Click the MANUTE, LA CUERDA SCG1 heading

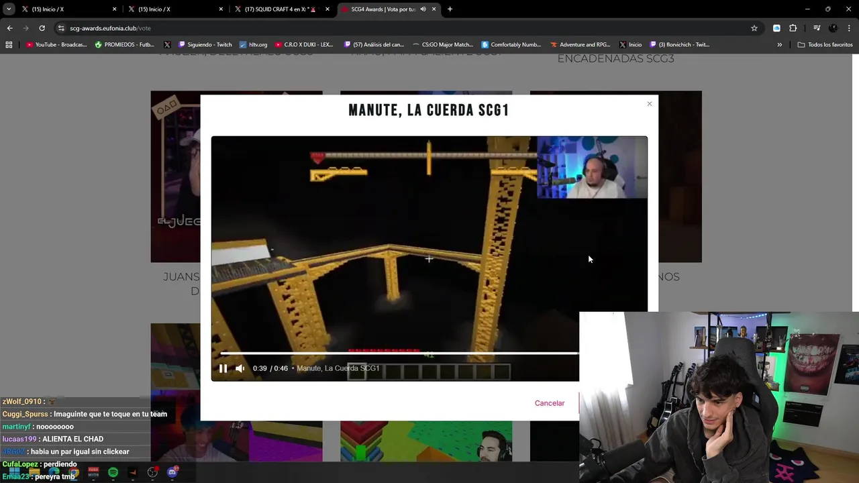point(429,110)
